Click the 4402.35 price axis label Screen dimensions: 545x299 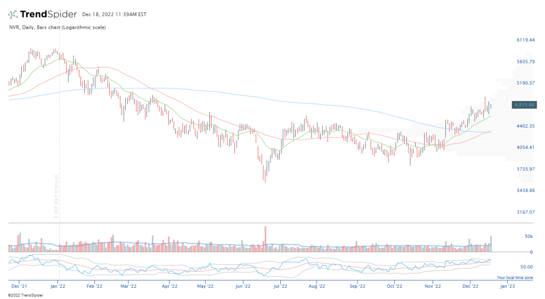click(525, 126)
